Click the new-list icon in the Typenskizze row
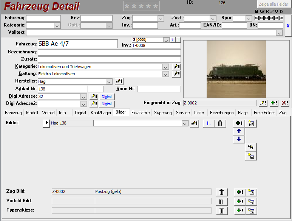Viewport: 292px width, 221px height. [252, 211]
